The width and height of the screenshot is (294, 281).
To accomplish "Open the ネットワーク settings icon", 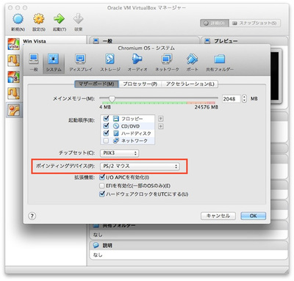I will [167, 59].
